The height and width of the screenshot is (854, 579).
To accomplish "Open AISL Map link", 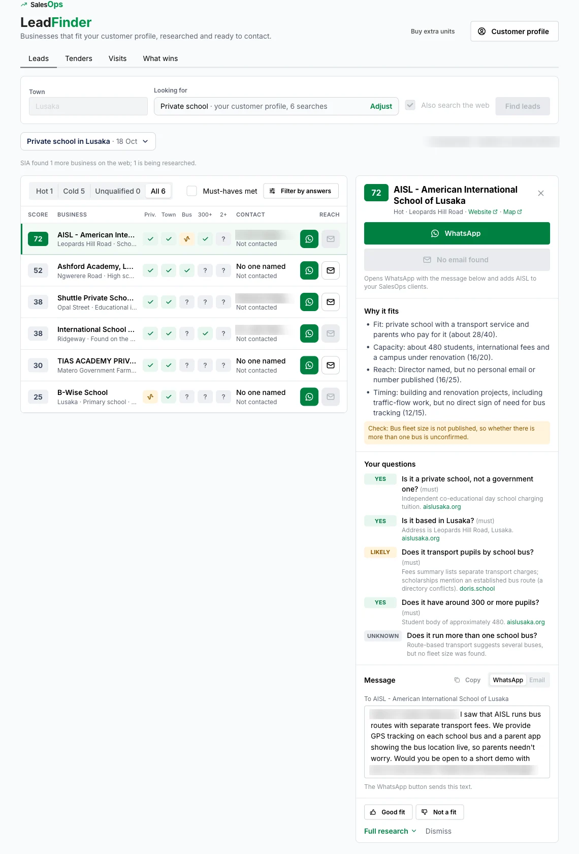I will click(x=512, y=212).
